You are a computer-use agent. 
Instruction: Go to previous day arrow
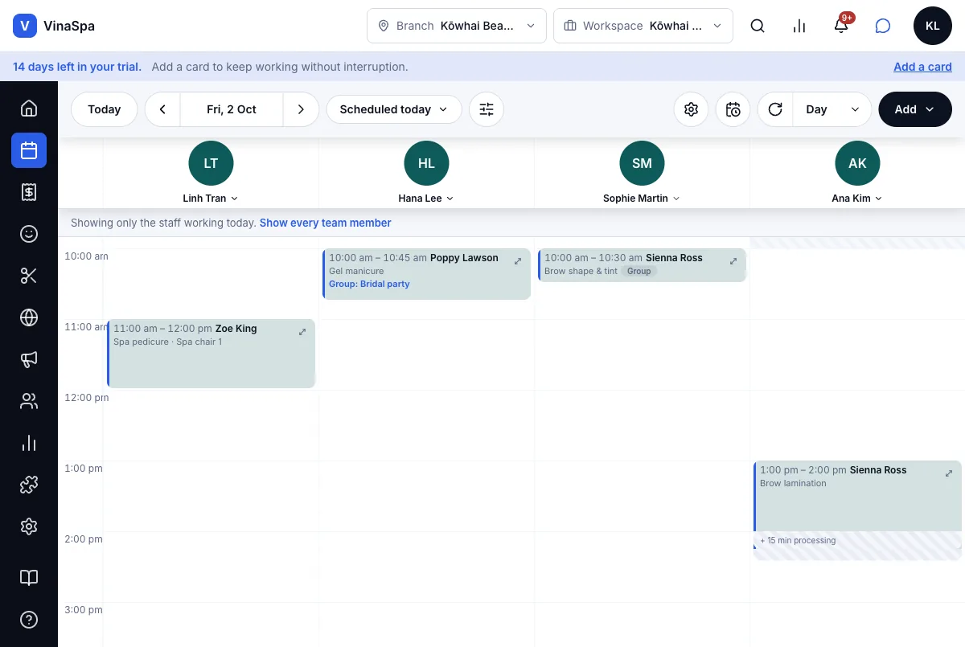click(162, 109)
